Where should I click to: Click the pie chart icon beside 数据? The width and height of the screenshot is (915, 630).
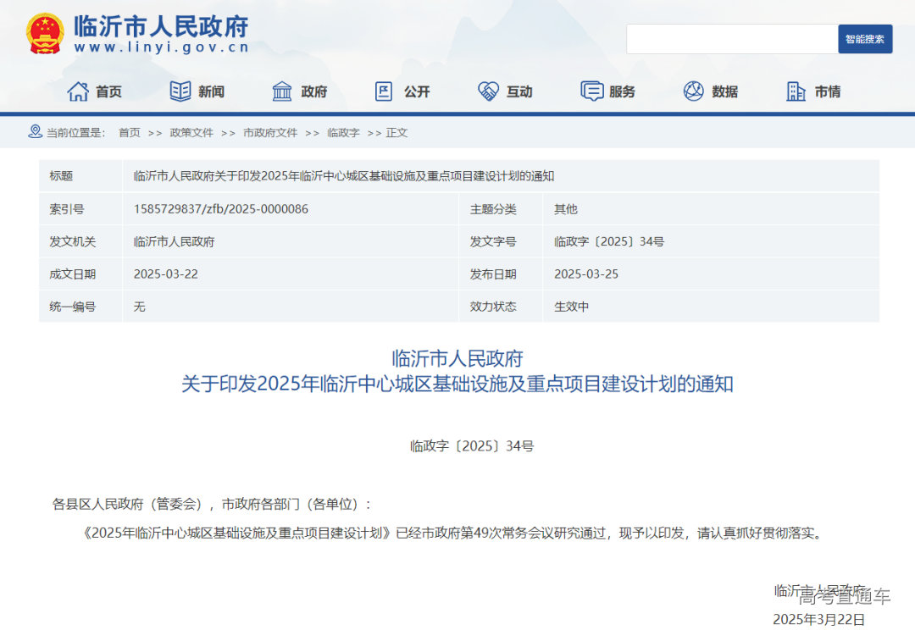694,91
